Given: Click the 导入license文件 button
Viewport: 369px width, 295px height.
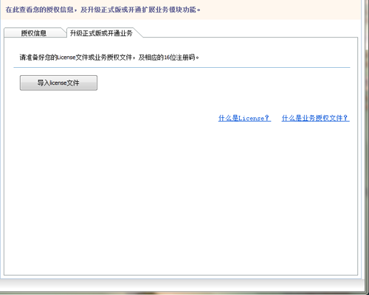Looking at the screenshot, I should pyautogui.click(x=58, y=83).
